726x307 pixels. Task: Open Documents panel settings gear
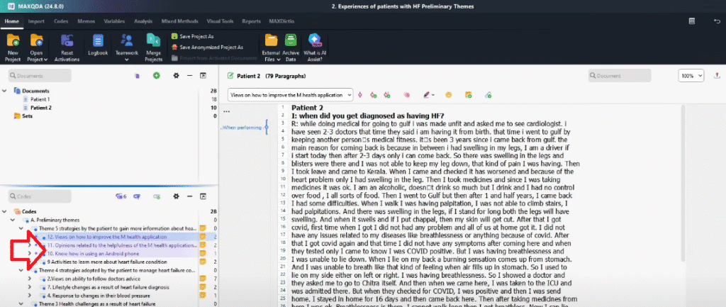click(x=176, y=75)
